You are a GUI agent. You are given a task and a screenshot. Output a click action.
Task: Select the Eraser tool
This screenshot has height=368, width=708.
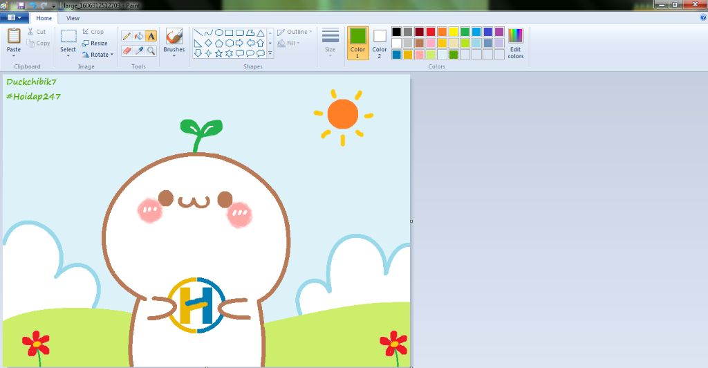tap(127, 50)
